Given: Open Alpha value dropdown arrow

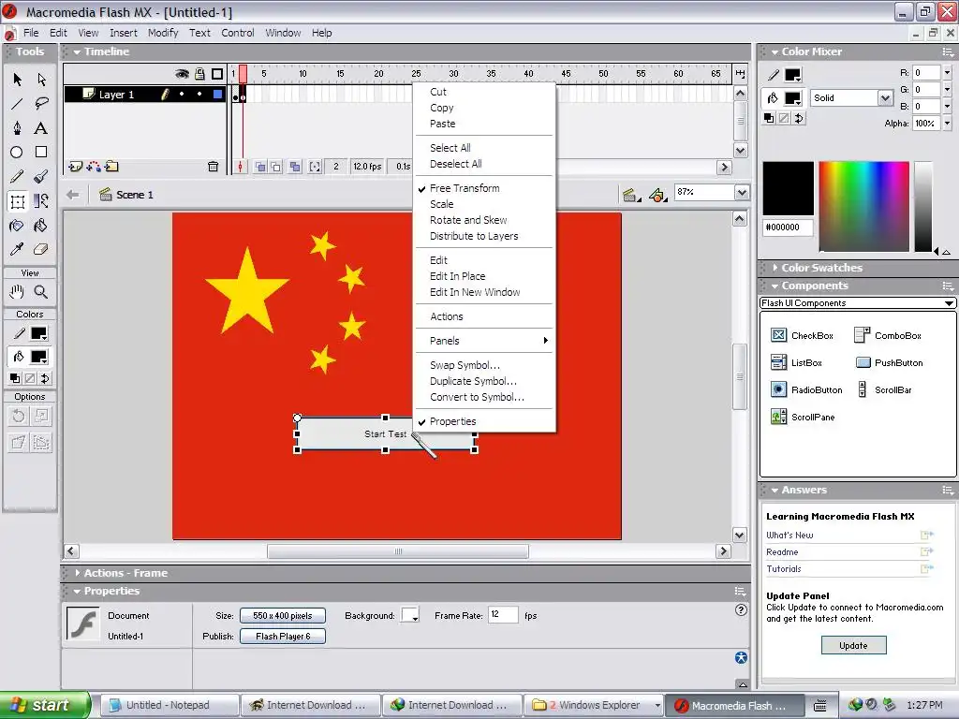Looking at the screenshot, I should tap(948, 124).
